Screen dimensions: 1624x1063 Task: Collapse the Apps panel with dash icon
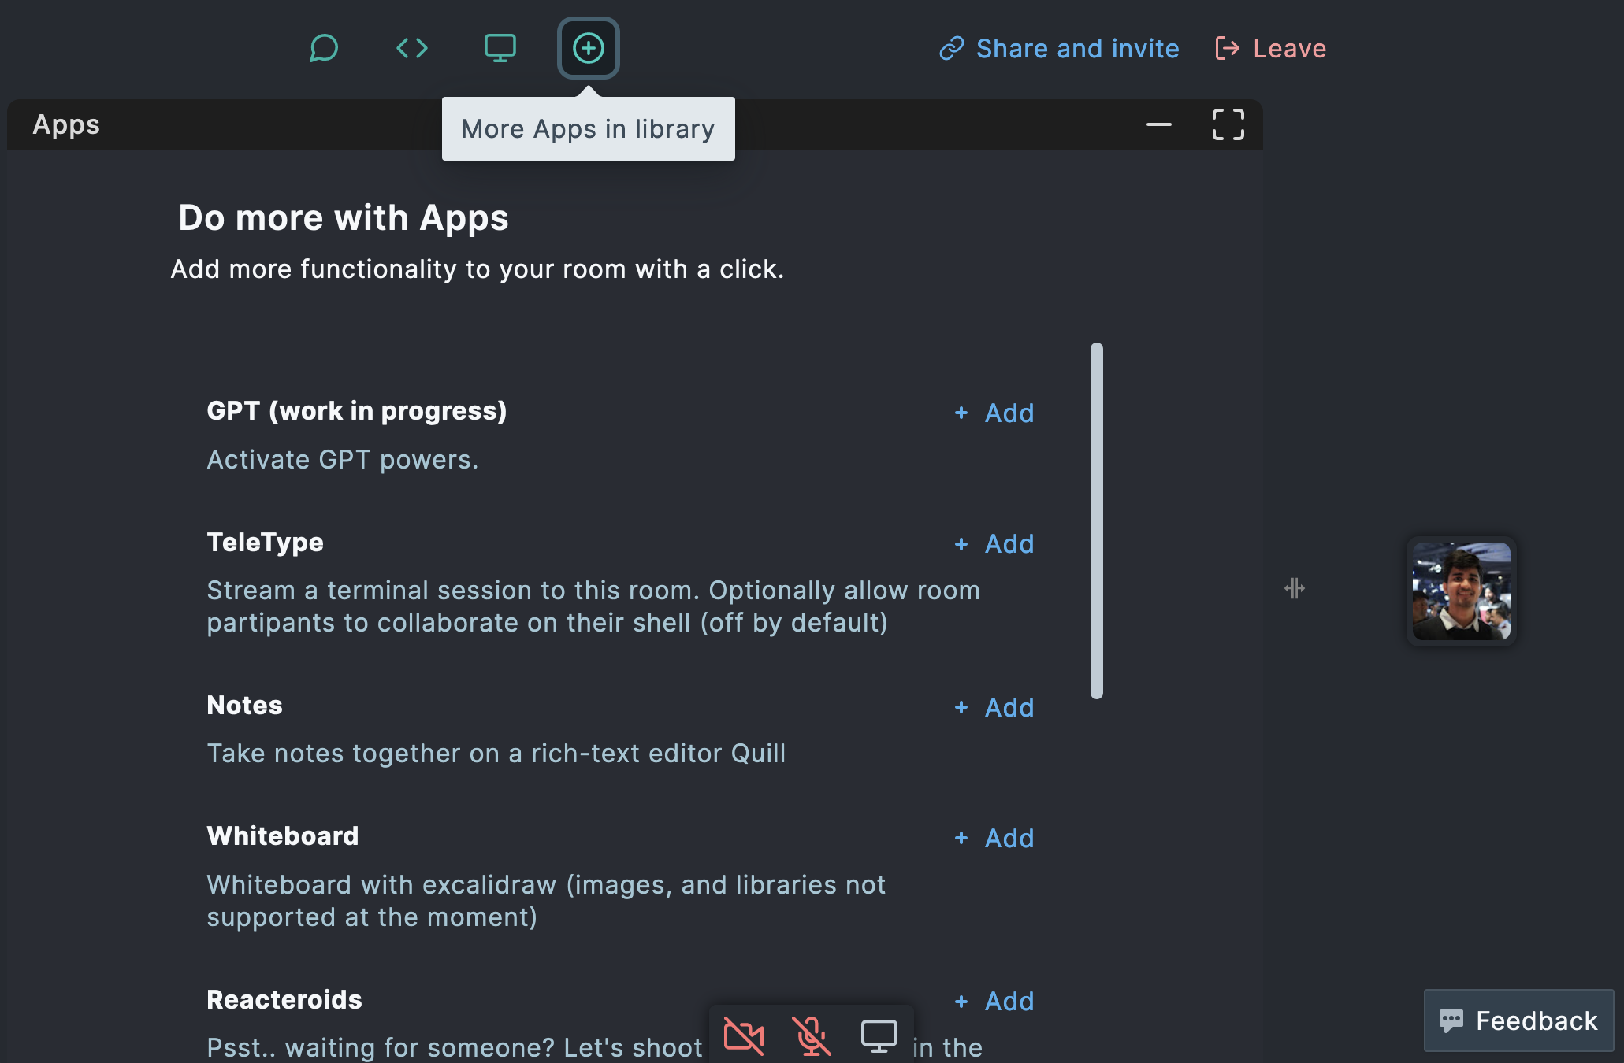[1158, 124]
